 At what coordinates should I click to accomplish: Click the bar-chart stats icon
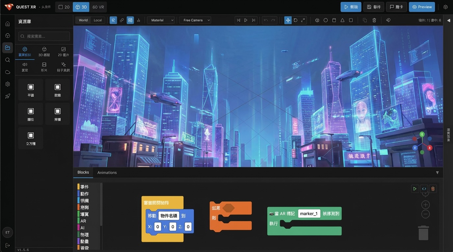click(139, 20)
